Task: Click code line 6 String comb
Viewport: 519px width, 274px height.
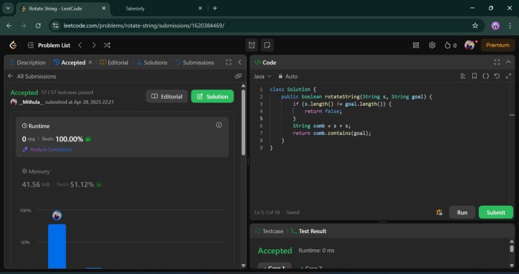Action: coord(321,126)
